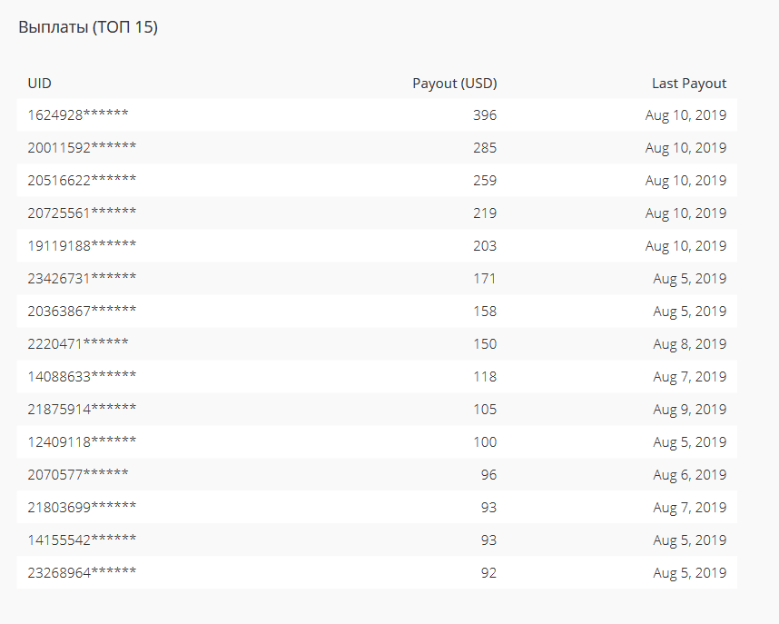Select UID 14088633****** row

[377, 376]
